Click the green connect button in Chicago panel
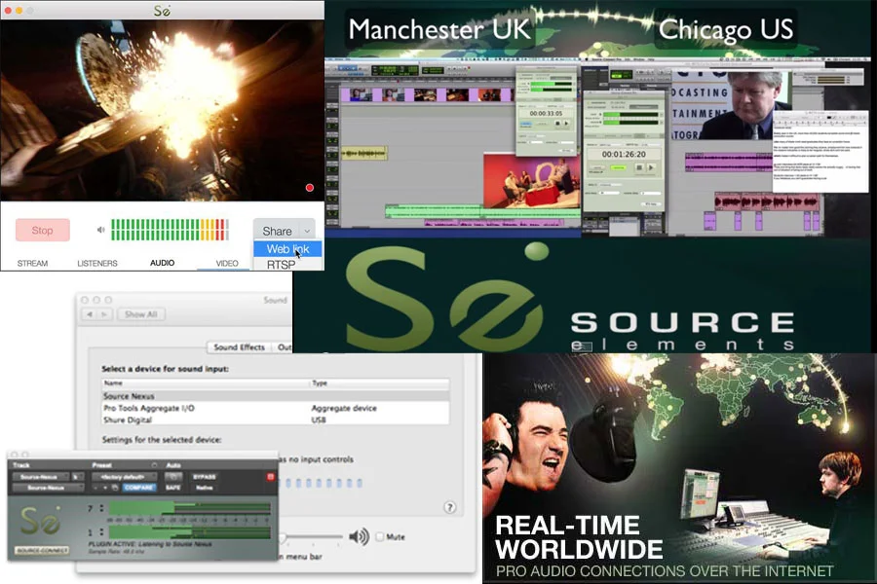 click(618, 167)
